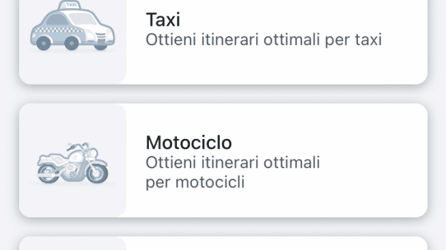The width and height of the screenshot is (446, 250).
Task: Click the taxi's checkered stripe
Action: [x=59, y=30]
